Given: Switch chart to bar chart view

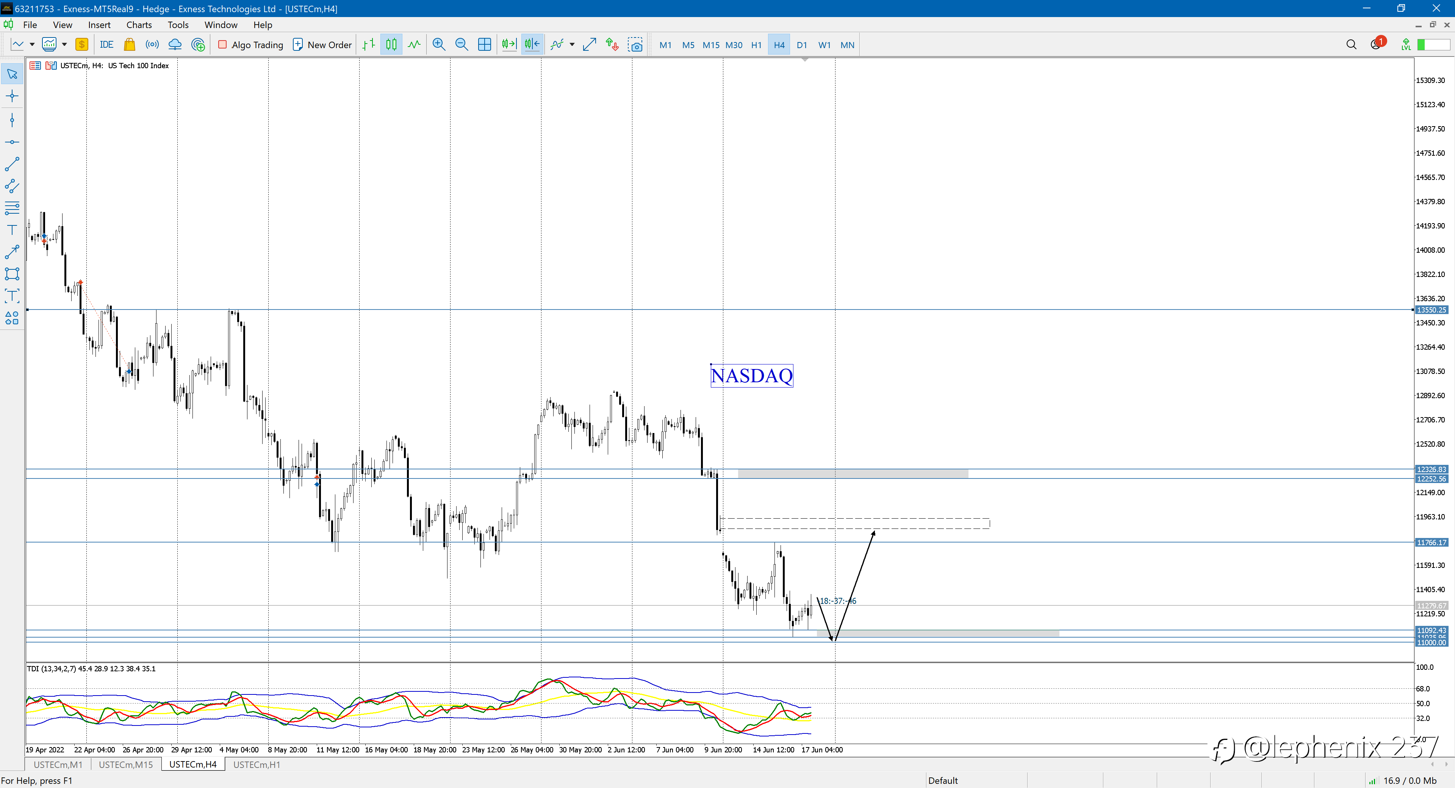Looking at the screenshot, I should 369,45.
